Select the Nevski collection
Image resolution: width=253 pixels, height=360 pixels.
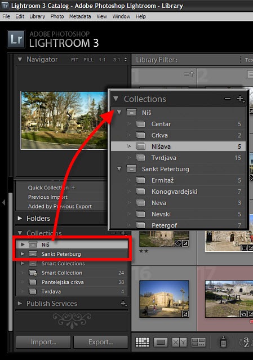click(x=178, y=214)
